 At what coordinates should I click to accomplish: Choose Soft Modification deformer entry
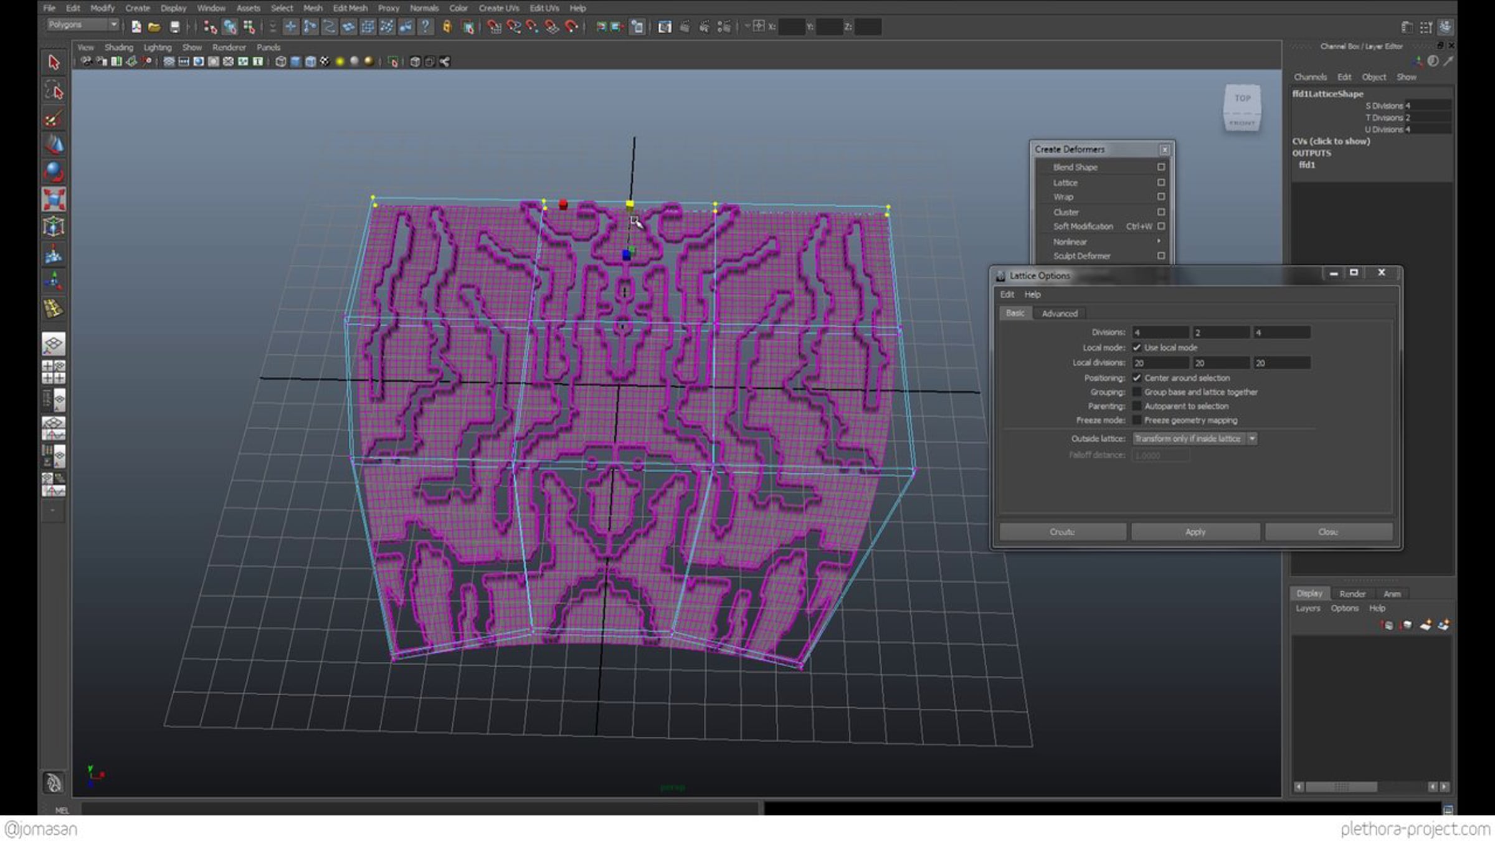1083,227
